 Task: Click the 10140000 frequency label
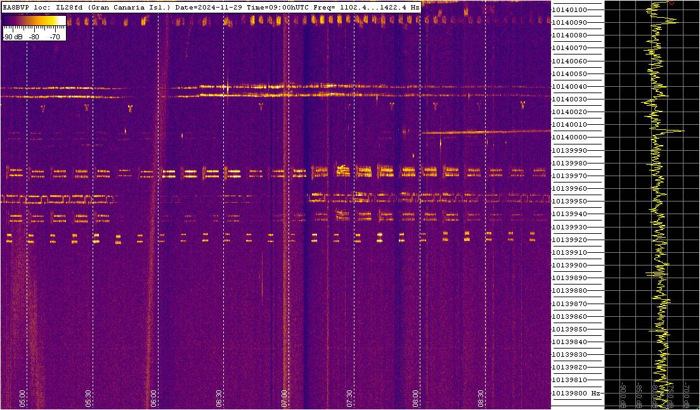point(569,138)
